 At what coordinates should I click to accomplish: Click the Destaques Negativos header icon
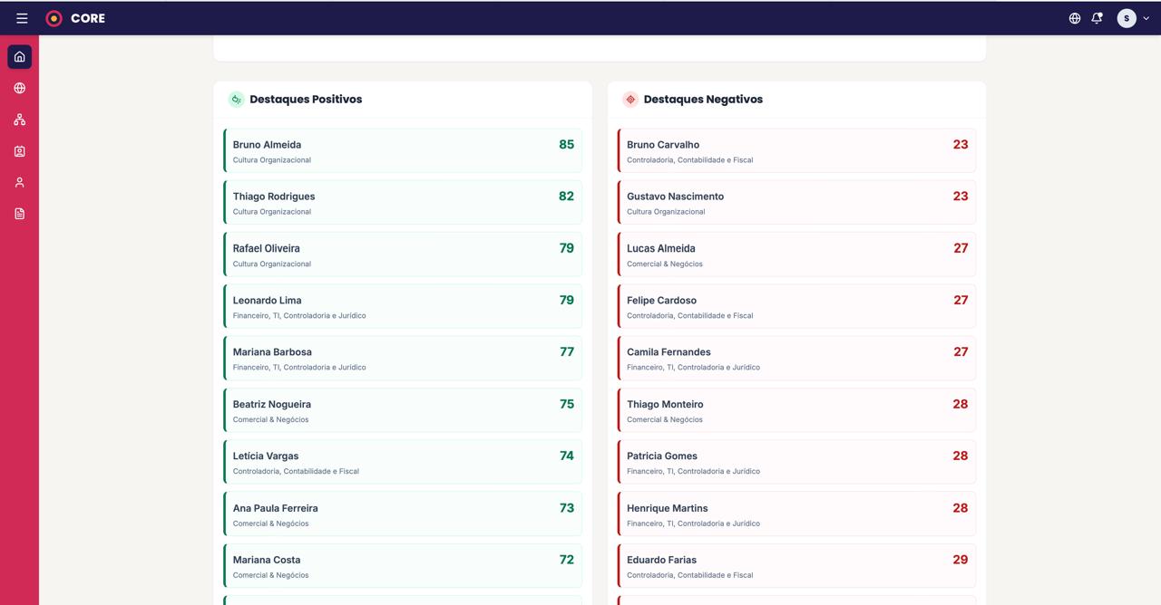[630, 100]
